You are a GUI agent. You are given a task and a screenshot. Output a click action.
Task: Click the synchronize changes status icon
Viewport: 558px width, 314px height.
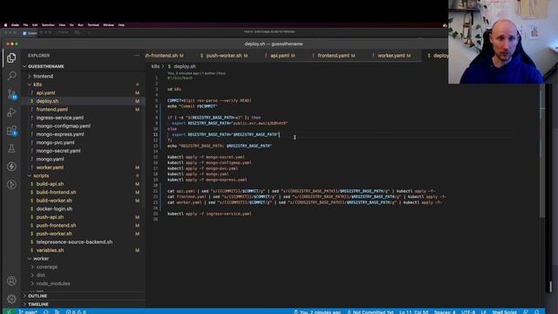[x=46, y=311]
